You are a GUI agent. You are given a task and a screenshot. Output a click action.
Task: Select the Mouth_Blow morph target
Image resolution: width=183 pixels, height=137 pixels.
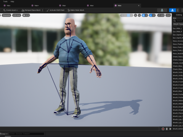click(x=178, y=91)
